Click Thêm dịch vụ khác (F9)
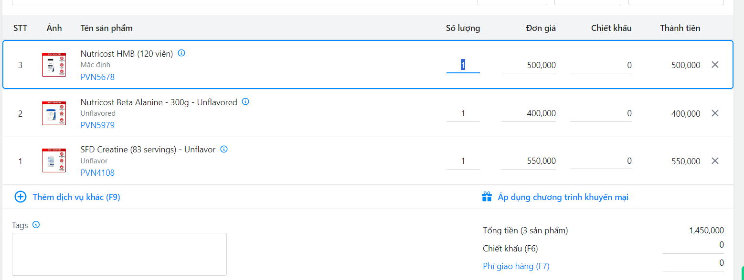 click(x=76, y=197)
